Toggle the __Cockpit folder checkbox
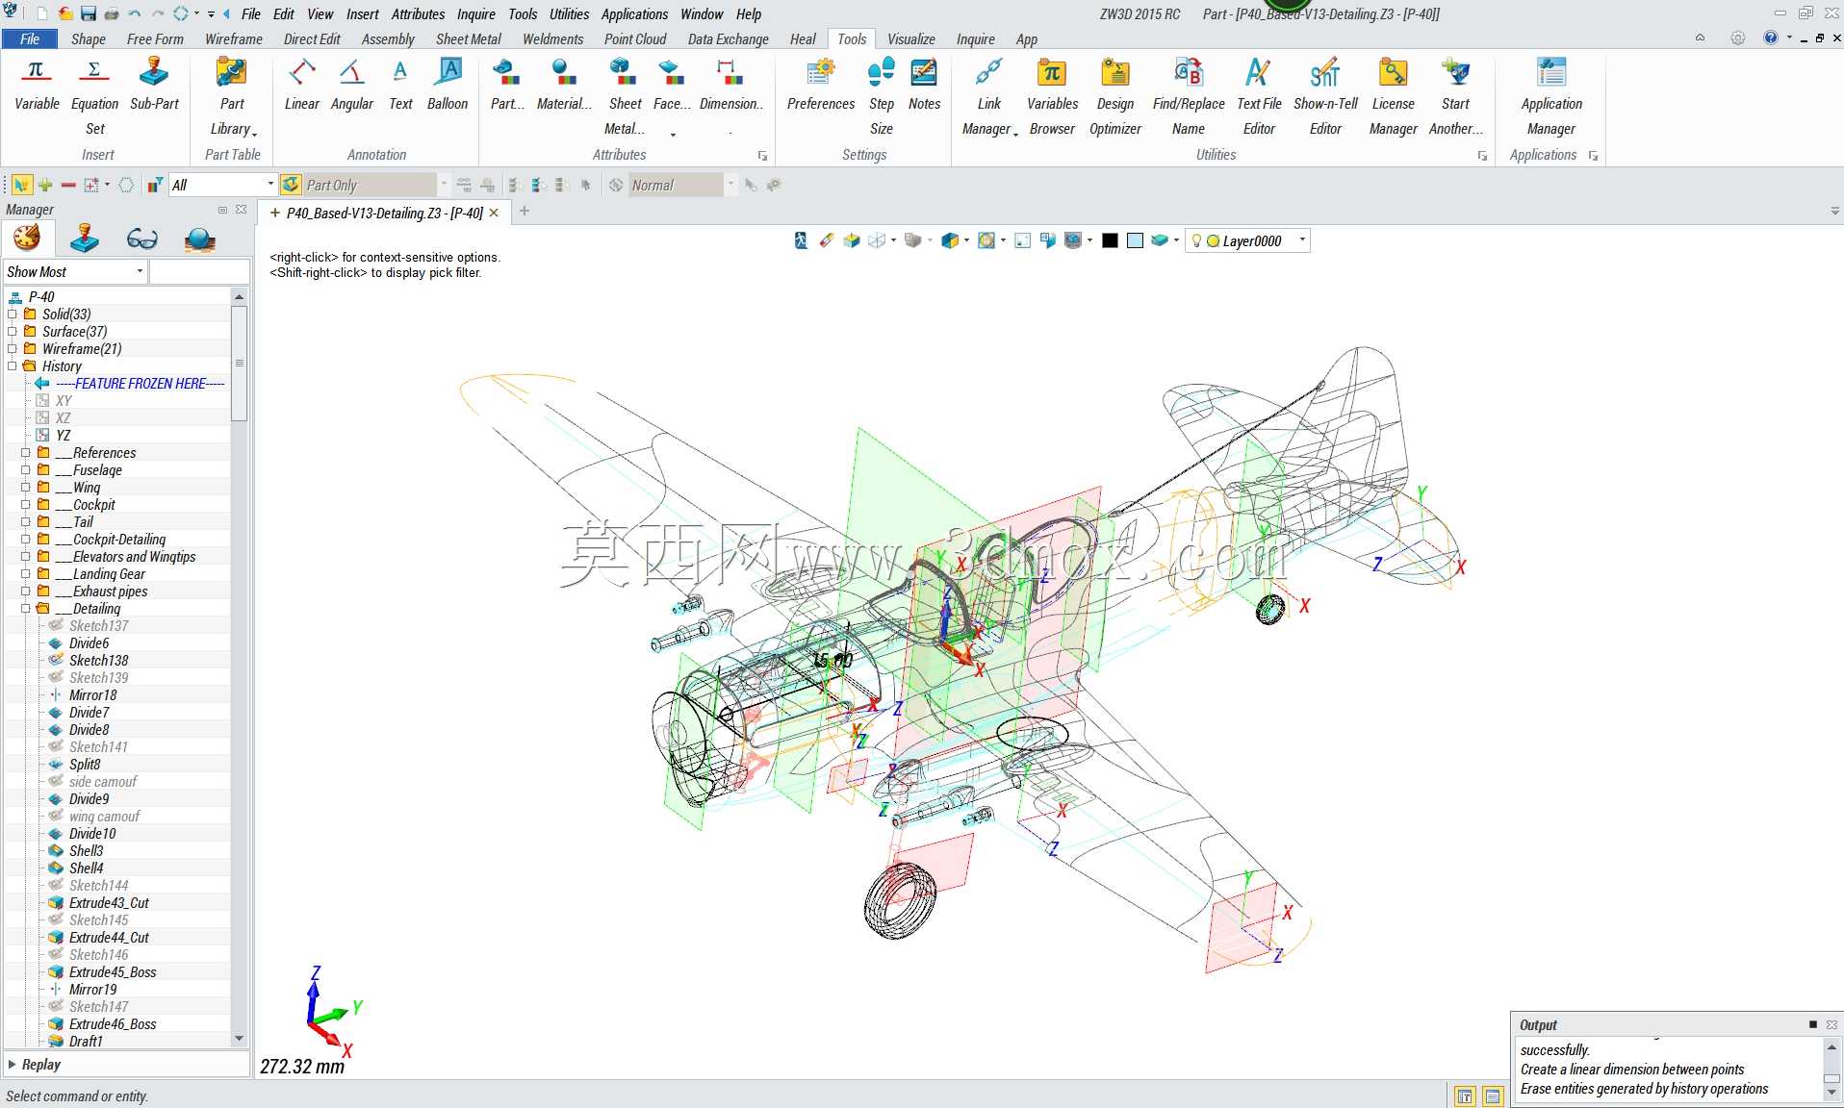Screen dimensions: 1844x1108 point(26,505)
